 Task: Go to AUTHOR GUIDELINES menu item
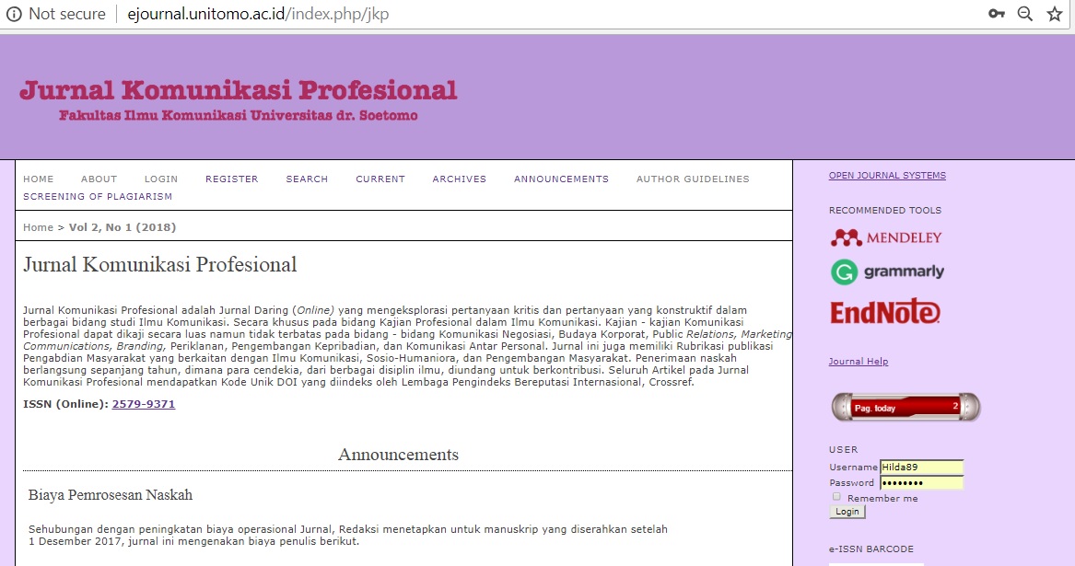pos(692,179)
